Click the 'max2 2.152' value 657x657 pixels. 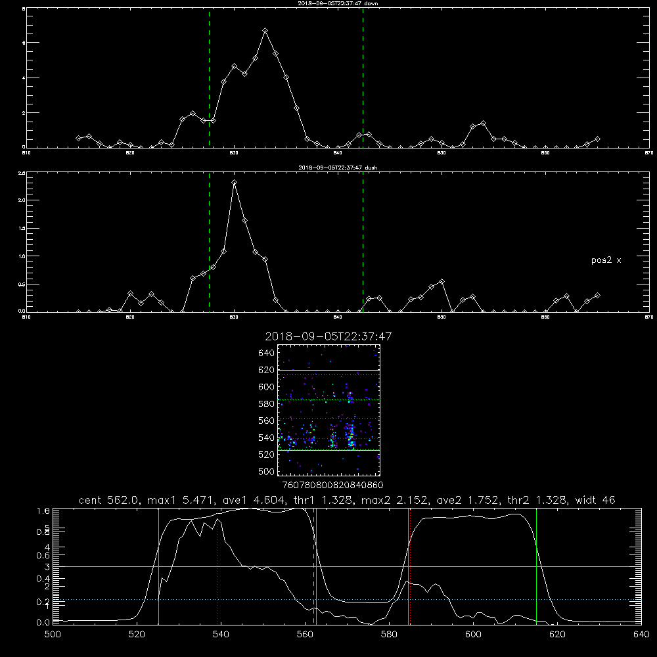[394, 500]
